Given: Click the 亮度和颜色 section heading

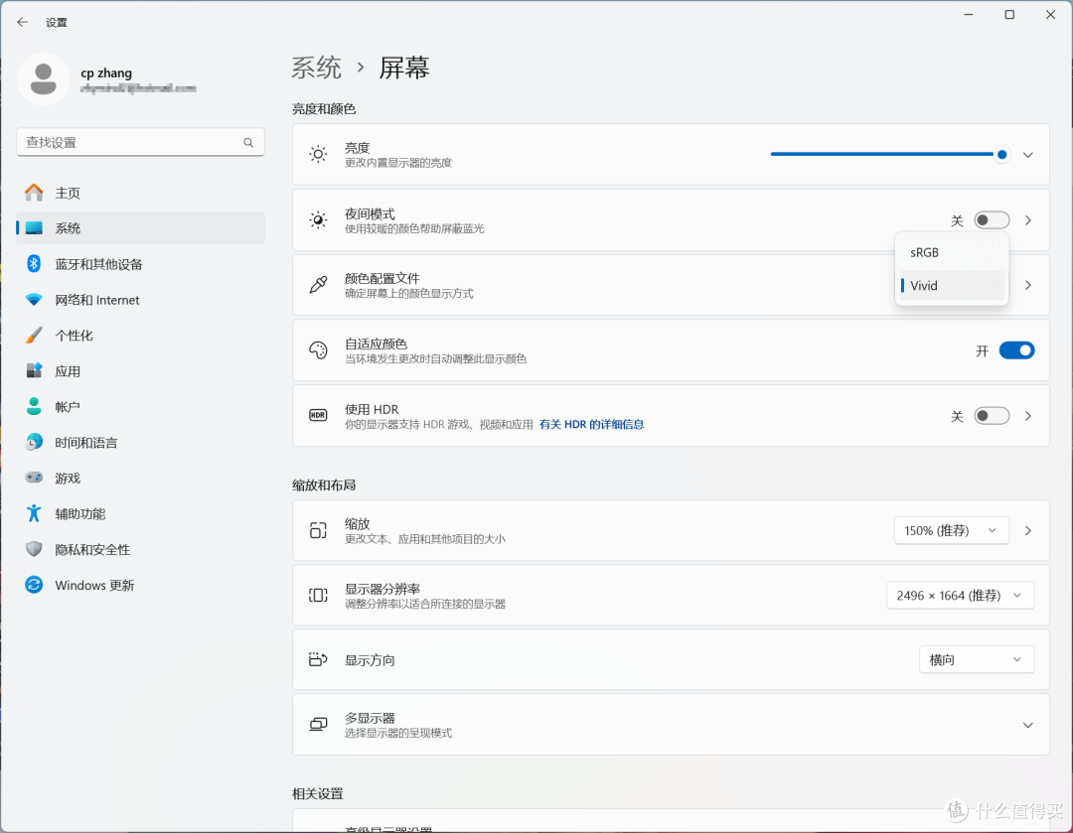Looking at the screenshot, I should tap(324, 109).
